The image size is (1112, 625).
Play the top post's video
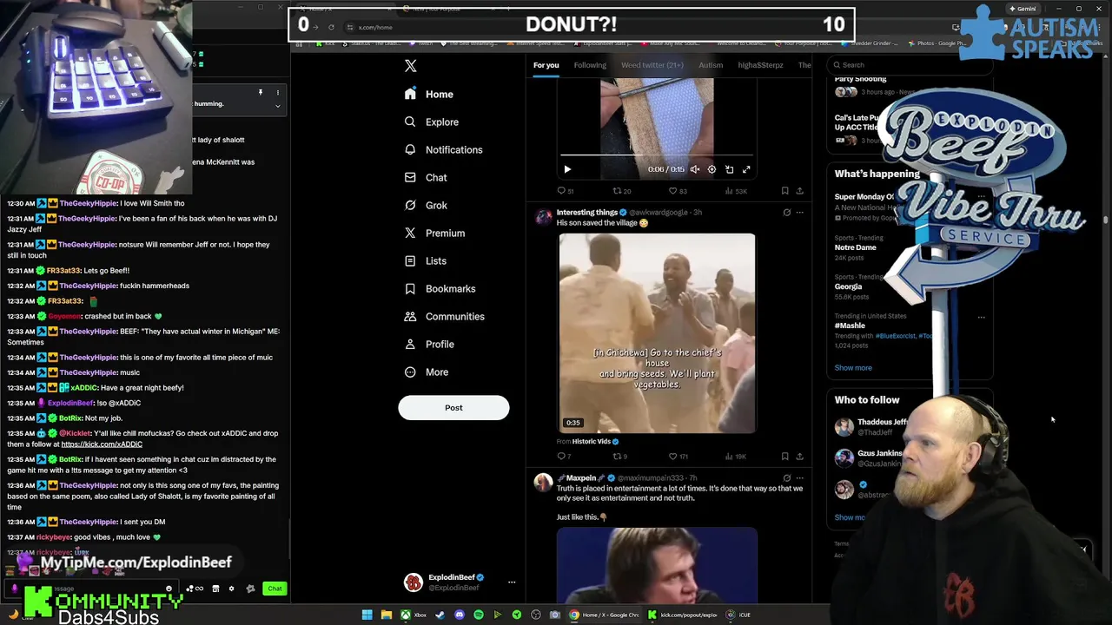[567, 169]
